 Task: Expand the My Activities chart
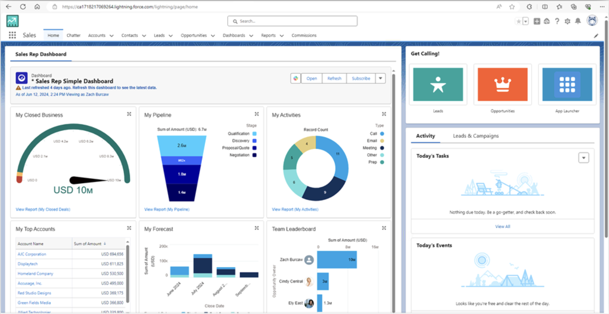click(384, 114)
